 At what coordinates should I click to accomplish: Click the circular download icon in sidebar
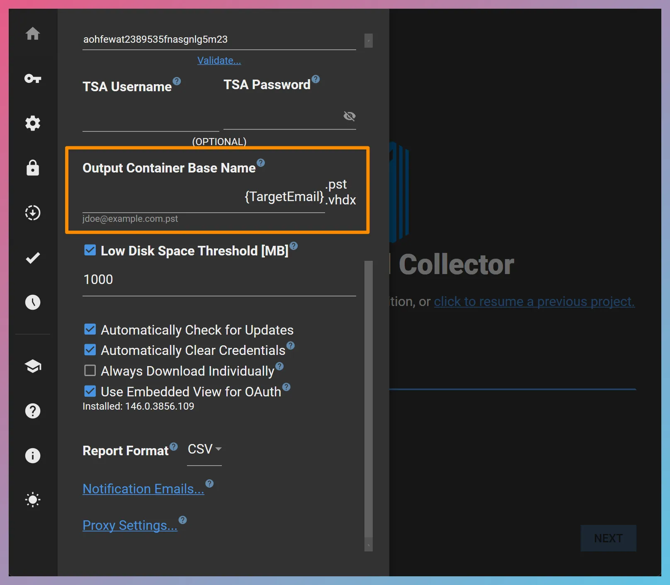(x=33, y=213)
